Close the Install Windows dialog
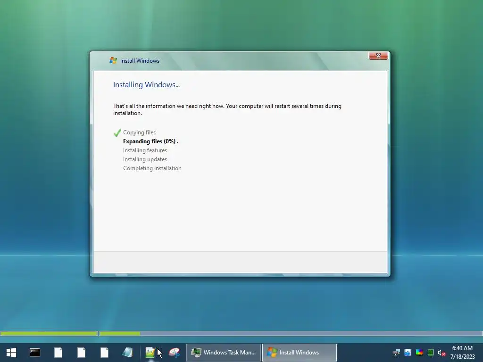 [x=378, y=56]
